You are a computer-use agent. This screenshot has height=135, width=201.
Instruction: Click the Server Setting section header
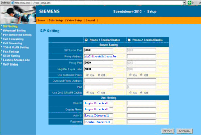[109, 45]
